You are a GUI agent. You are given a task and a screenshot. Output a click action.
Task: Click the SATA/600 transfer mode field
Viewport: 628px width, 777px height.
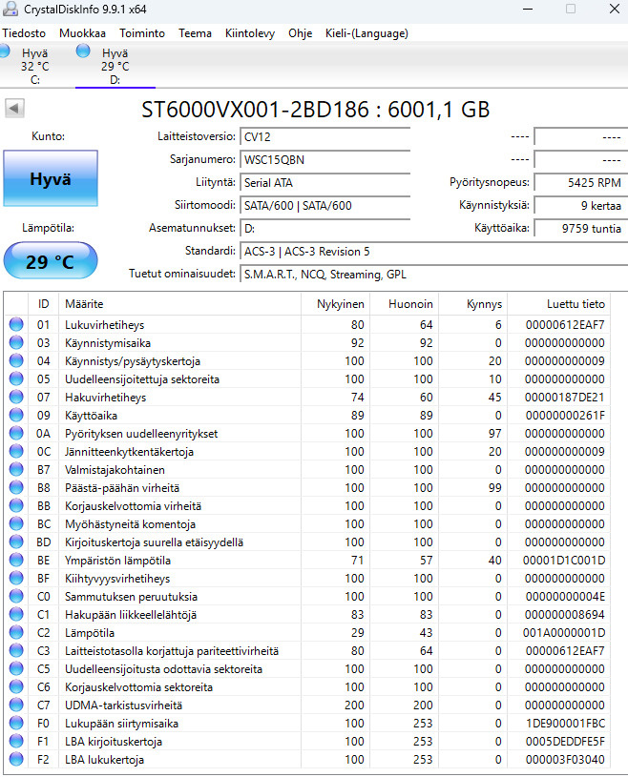click(x=324, y=205)
